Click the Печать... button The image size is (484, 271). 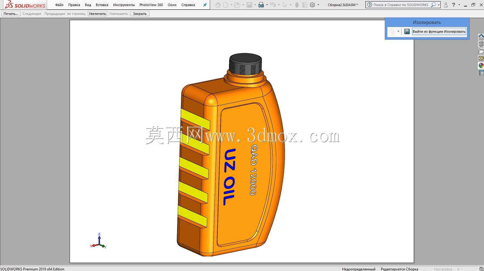[x=11, y=14]
